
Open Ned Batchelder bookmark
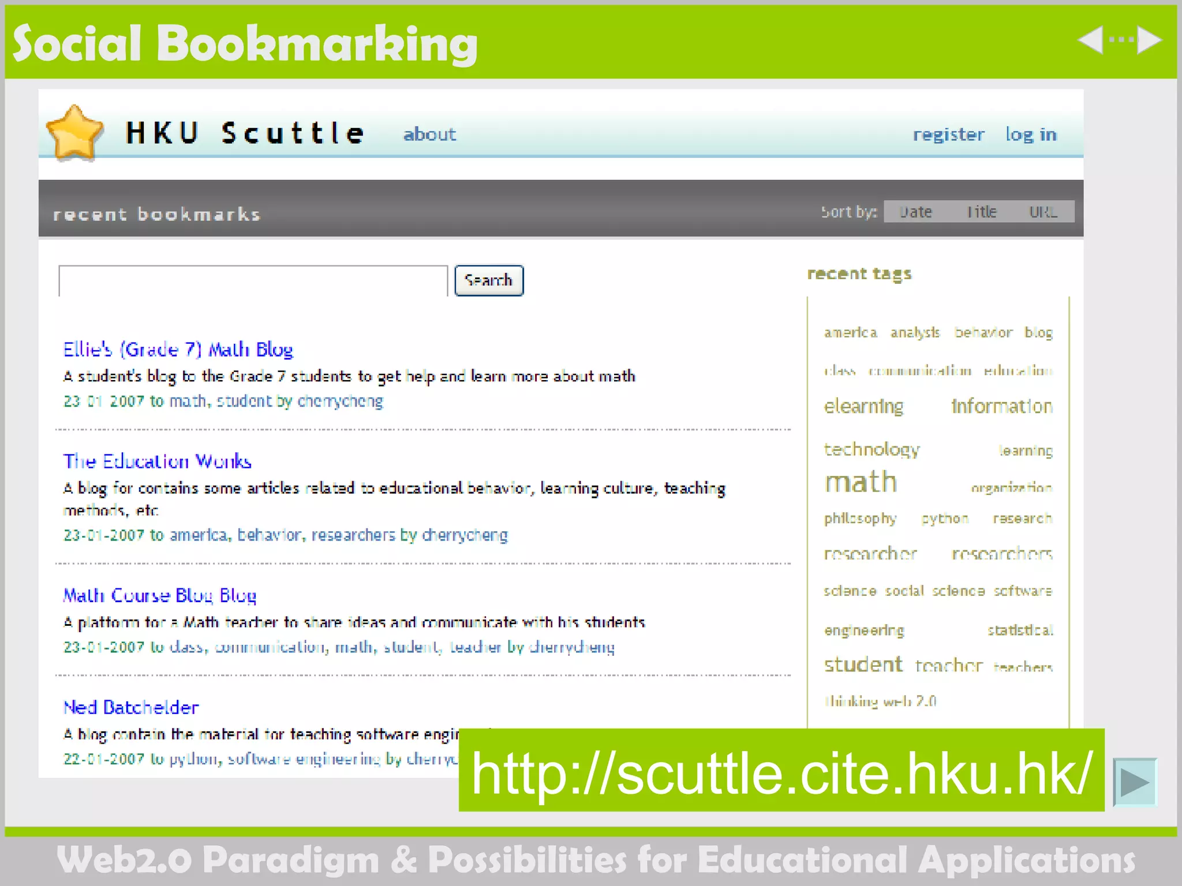(x=131, y=707)
